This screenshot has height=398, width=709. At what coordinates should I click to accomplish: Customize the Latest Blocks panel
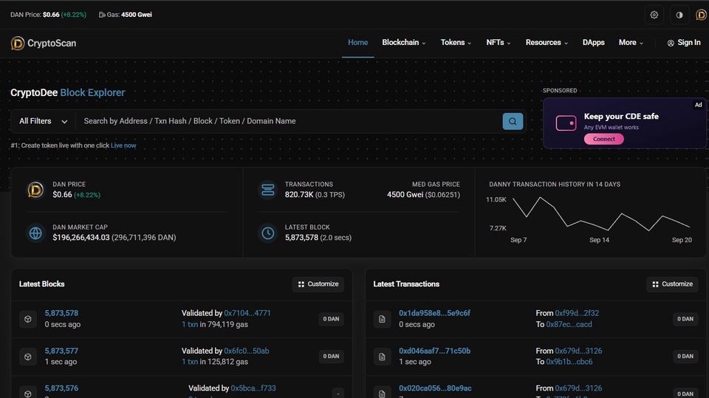[x=318, y=284]
